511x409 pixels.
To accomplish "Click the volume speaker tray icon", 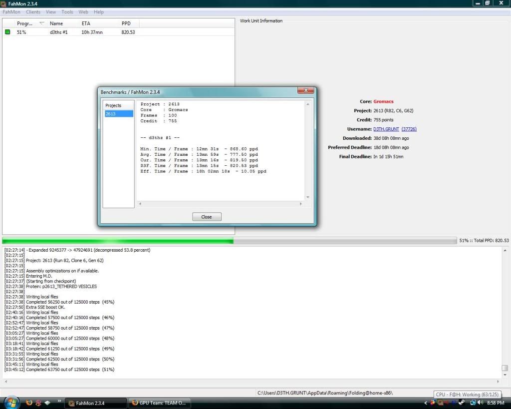I will tap(480, 403).
